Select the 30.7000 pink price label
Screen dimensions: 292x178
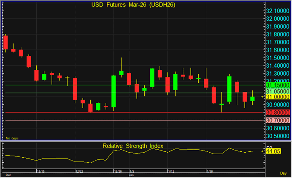[277, 120]
